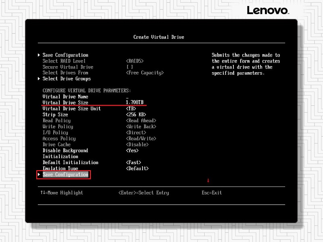Open the Select Drive Groups submenu
323x242 pixels.
pyautogui.click(x=66, y=79)
